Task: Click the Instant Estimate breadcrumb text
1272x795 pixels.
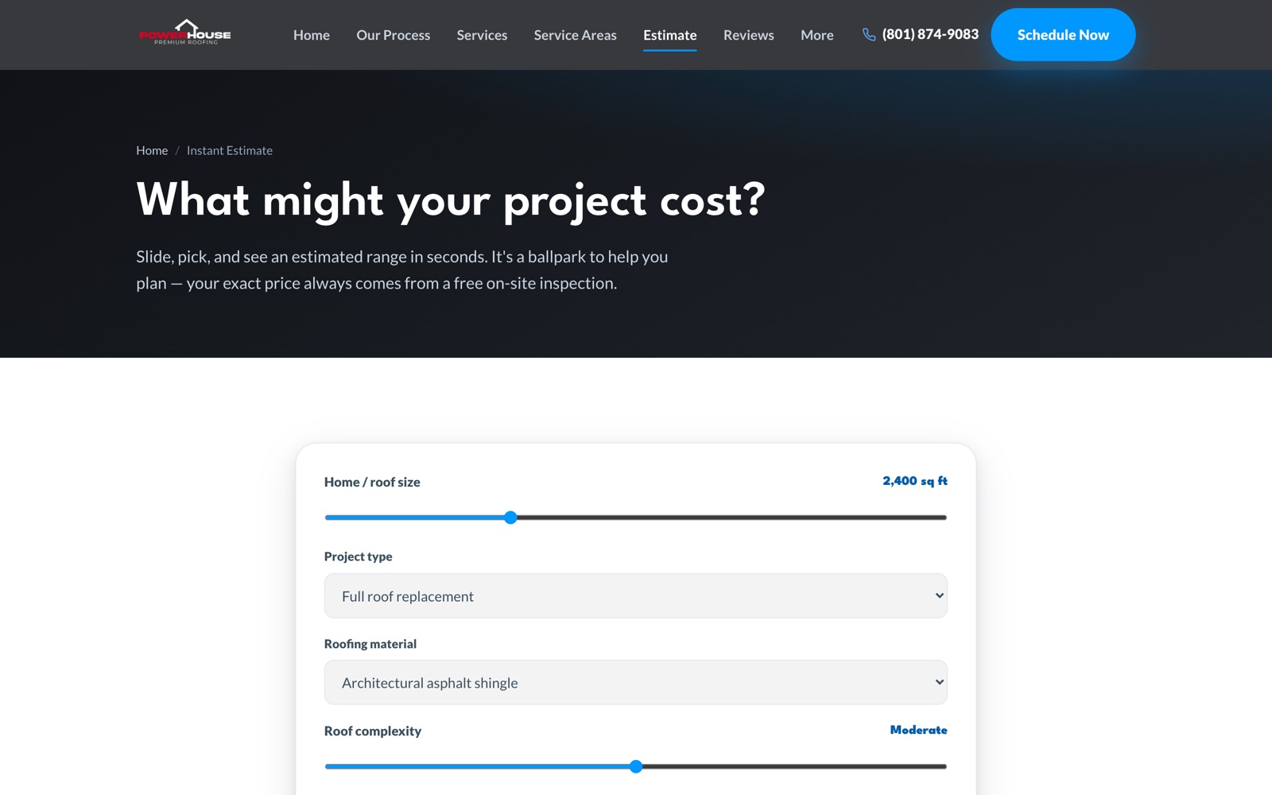Action: tap(230, 150)
